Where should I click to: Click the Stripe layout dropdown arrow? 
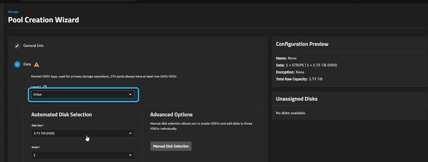[x=130, y=95]
